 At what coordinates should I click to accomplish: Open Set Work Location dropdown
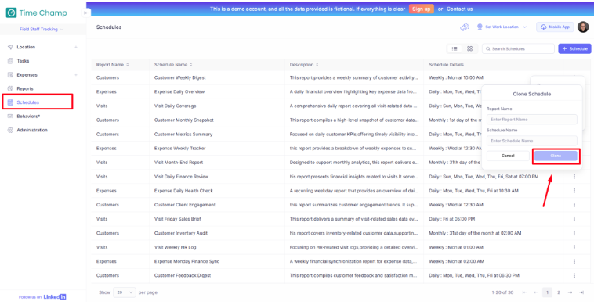click(x=502, y=27)
